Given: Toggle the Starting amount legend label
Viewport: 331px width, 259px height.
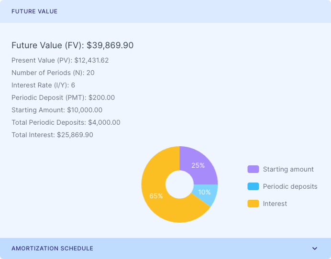Looking at the screenshot, I should [288, 169].
